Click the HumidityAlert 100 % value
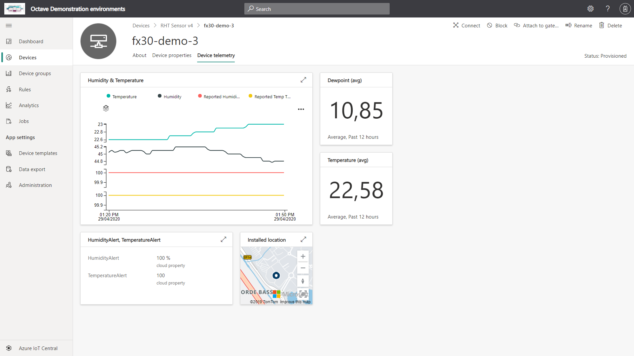This screenshot has height=356, width=634. [x=163, y=258]
